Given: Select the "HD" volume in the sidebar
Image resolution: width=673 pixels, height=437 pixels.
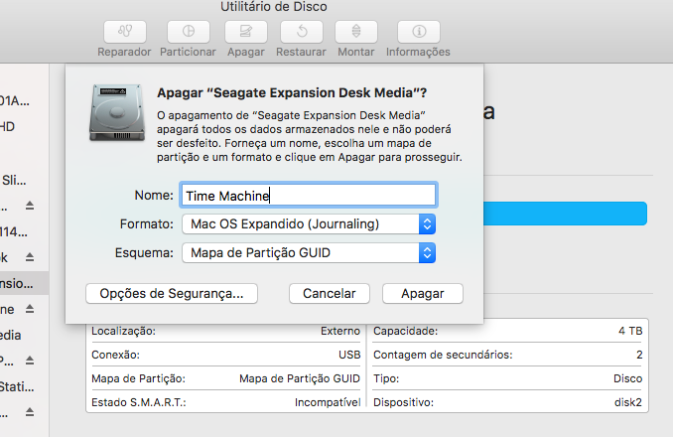Looking at the screenshot, I should 10,126.
